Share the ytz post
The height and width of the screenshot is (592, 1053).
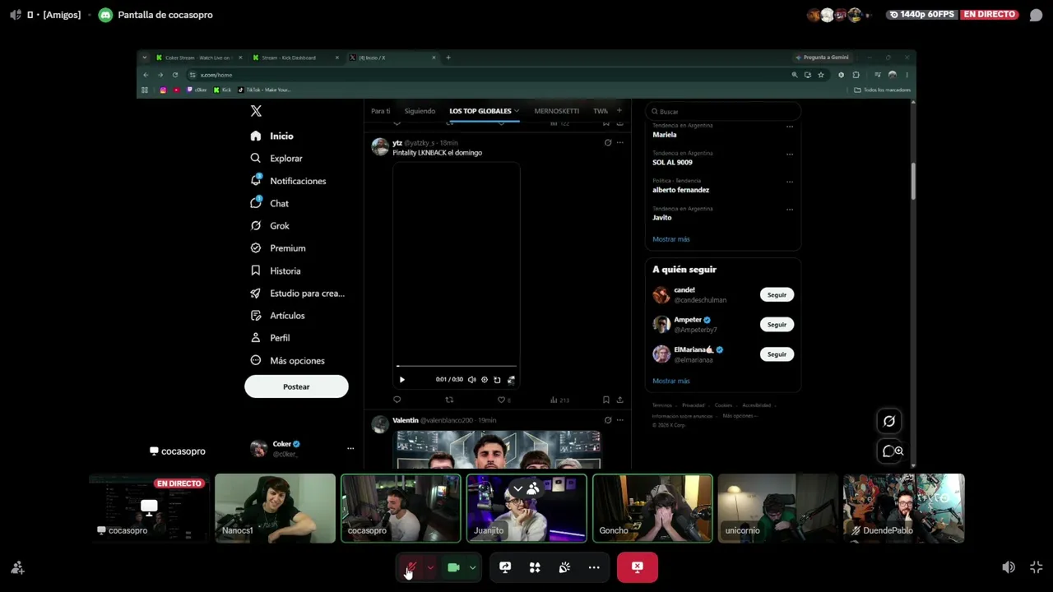pyautogui.click(x=619, y=400)
